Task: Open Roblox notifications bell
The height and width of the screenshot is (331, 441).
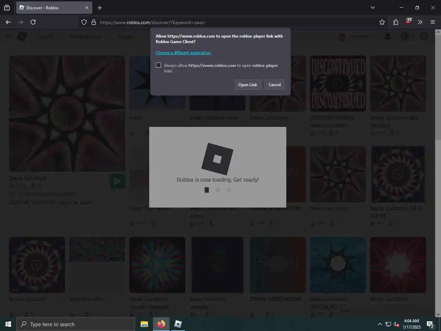Action: (x=388, y=37)
